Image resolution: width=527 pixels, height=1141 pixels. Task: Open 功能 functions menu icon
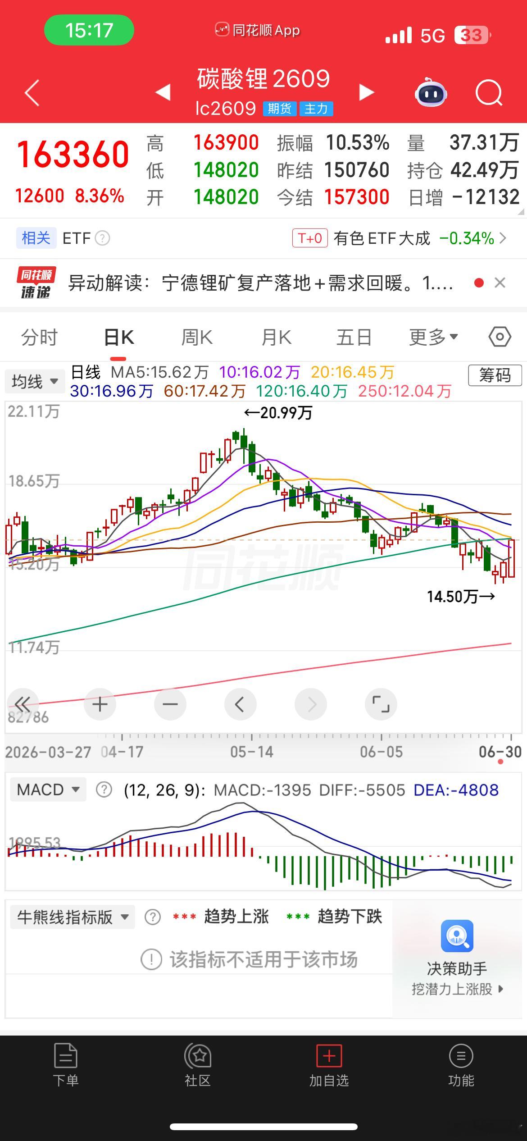point(461,1055)
